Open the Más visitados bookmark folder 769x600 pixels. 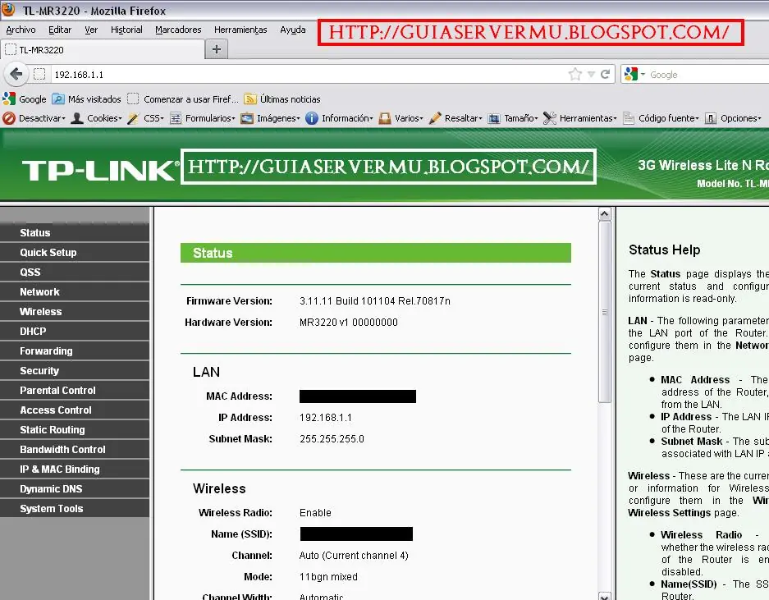86,99
